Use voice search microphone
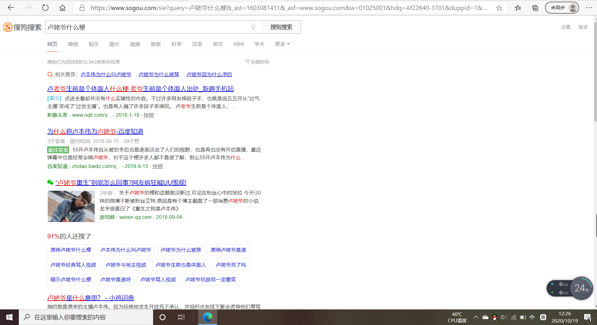 tap(253, 27)
